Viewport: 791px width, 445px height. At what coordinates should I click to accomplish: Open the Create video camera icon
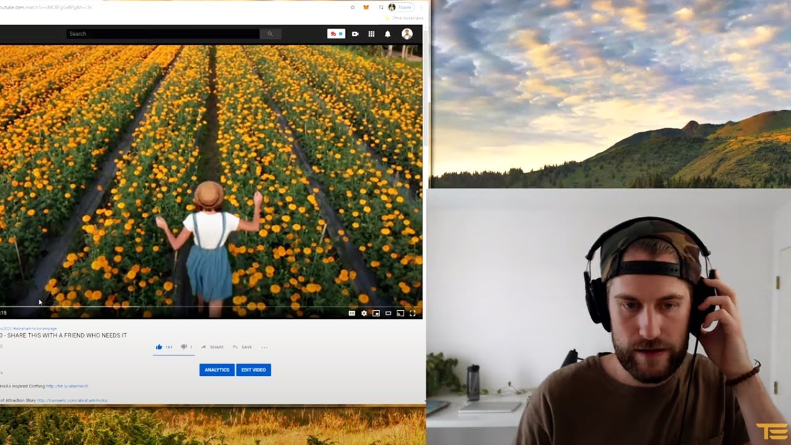(355, 34)
